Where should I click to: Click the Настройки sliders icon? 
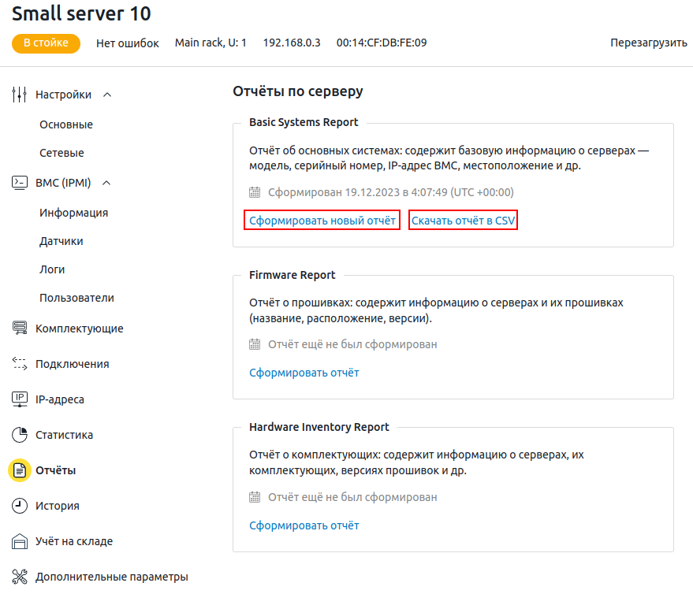click(x=20, y=95)
